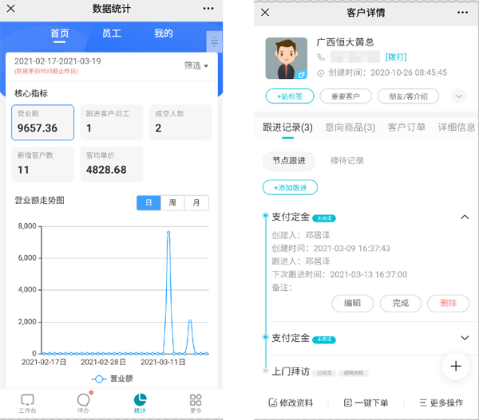Screen dimensions: 479x420
Task: Open the 详细信息 tab
Action: pyautogui.click(x=457, y=128)
